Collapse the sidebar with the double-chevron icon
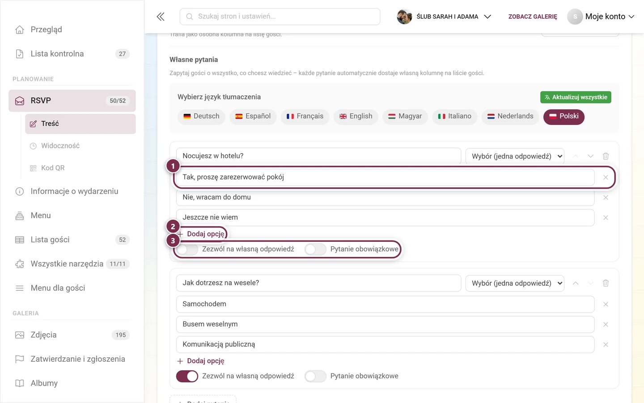The height and width of the screenshot is (403, 644). (161, 17)
